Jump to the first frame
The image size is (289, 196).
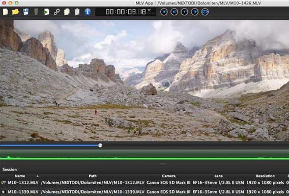coord(164,12)
